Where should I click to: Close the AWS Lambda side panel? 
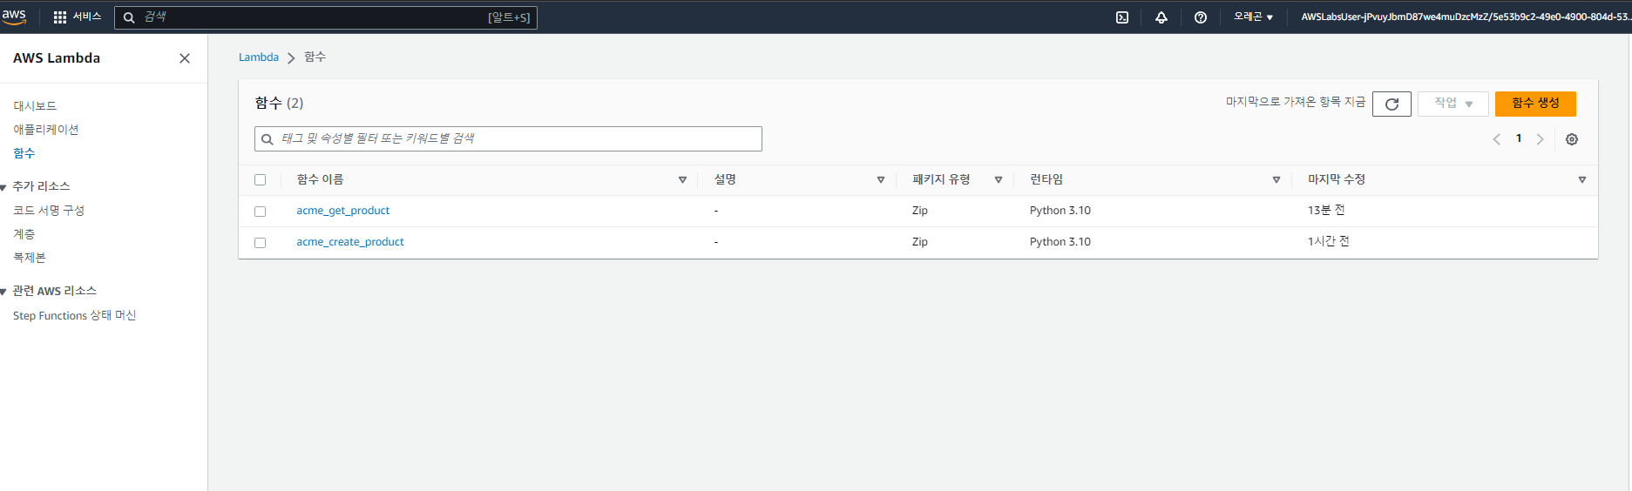click(x=185, y=58)
